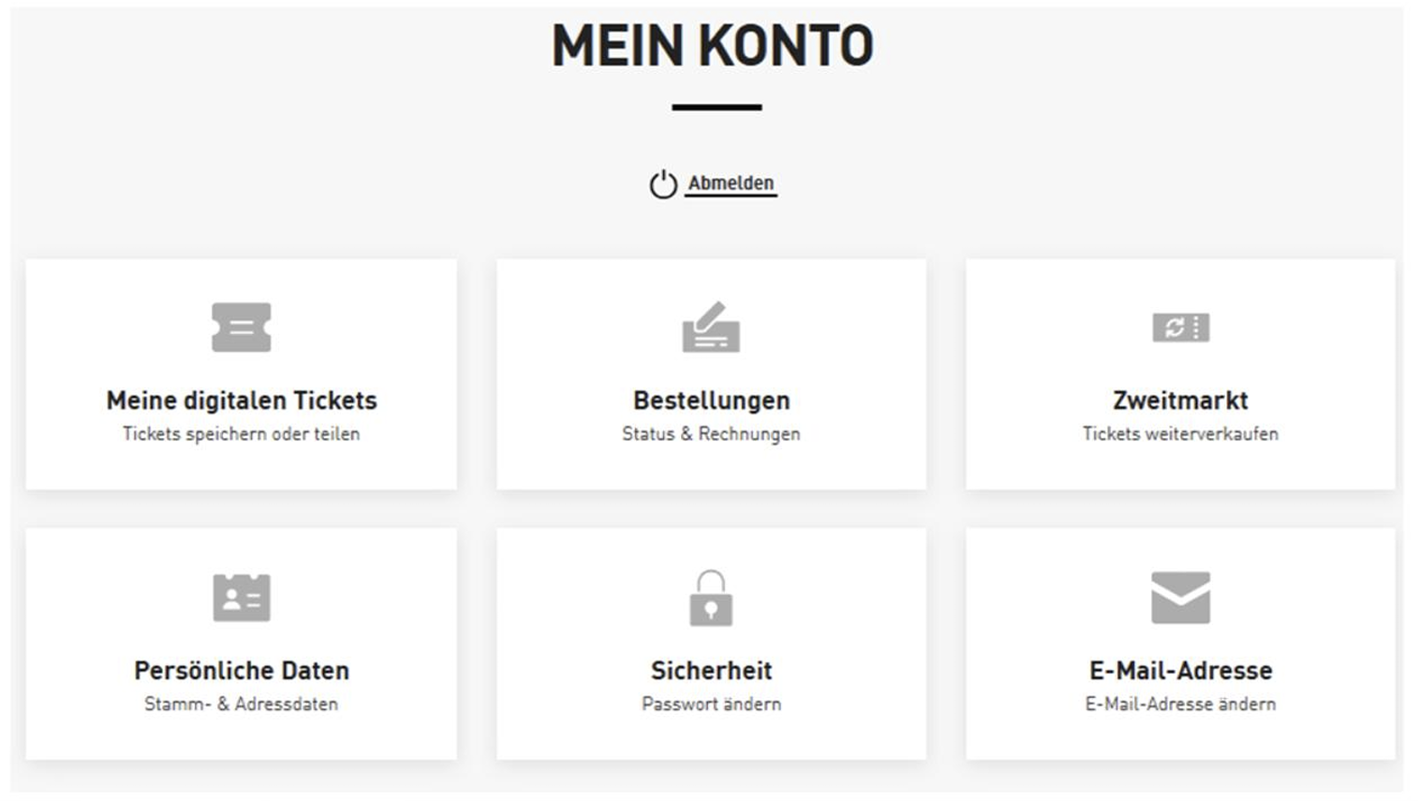Open the E-Mail-Adresse heading
The image size is (1419, 801).
click(x=1180, y=670)
